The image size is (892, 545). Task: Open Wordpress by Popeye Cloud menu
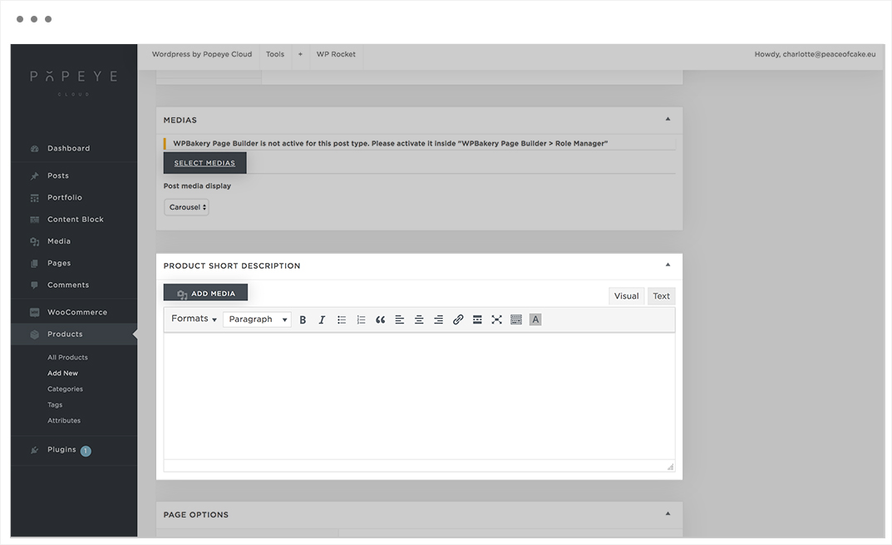tap(201, 54)
